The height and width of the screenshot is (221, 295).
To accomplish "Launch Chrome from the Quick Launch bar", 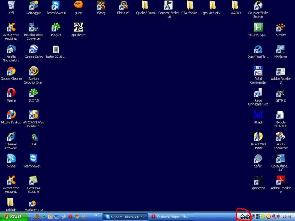I will [x=77, y=217].
